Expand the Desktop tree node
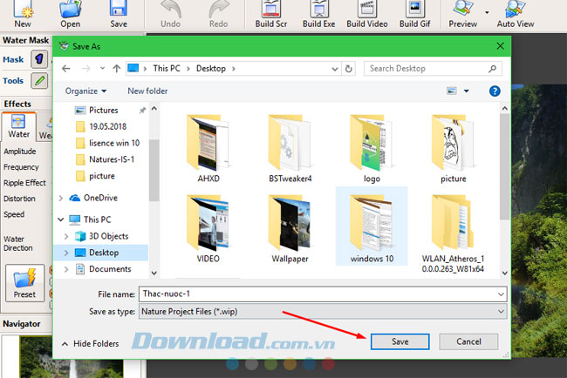This screenshot has width=567, height=378. coord(66,253)
